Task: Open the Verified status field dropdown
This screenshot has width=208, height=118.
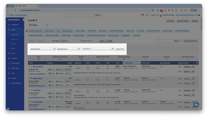Action: pyautogui.click(x=43, y=49)
